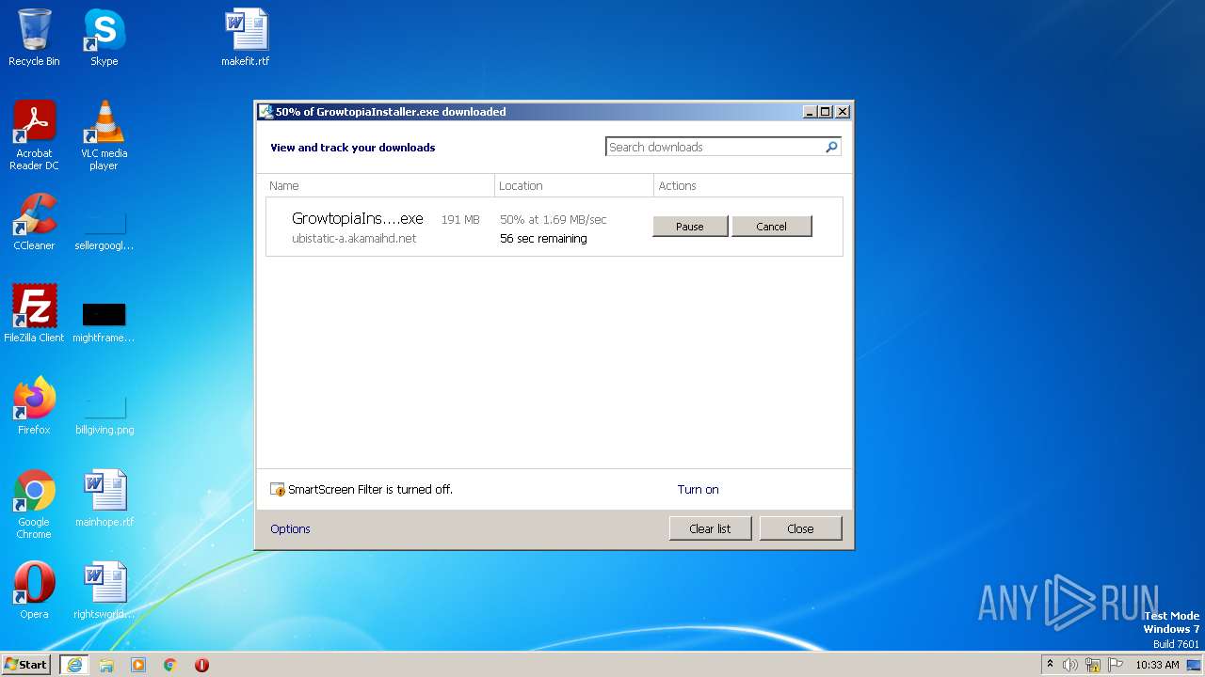Sort by Location column header

[x=574, y=185]
